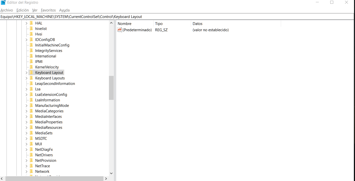Viewport: 355px width, 181px height.
Task: Expand the Keyboard Layout key
Action: (26, 73)
